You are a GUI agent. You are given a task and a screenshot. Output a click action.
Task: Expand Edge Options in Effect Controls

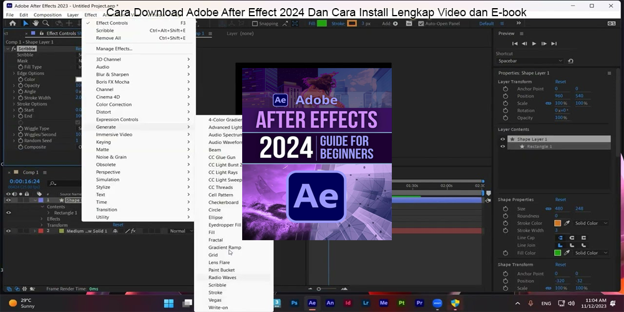(x=14, y=73)
